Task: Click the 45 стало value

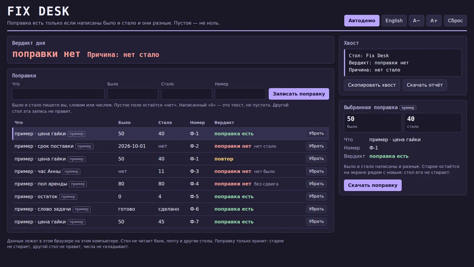Action: click(161, 222)
